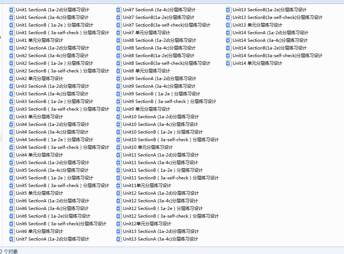This screenshot has height=254, width=344.
Task: Select file Unit14 SectionA (3a-4c)分层练习设计
Action: coord(270,40)
